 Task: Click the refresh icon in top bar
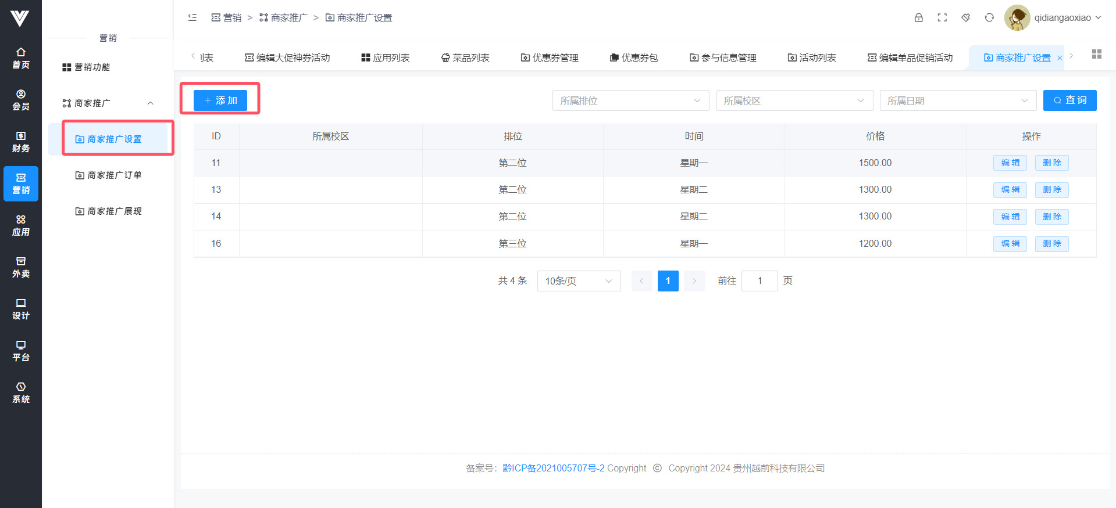(989, 17)
